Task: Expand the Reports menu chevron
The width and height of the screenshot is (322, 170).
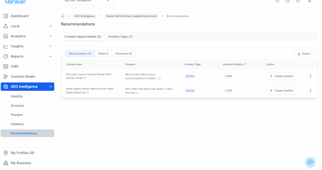Action: tap(51, 56)
